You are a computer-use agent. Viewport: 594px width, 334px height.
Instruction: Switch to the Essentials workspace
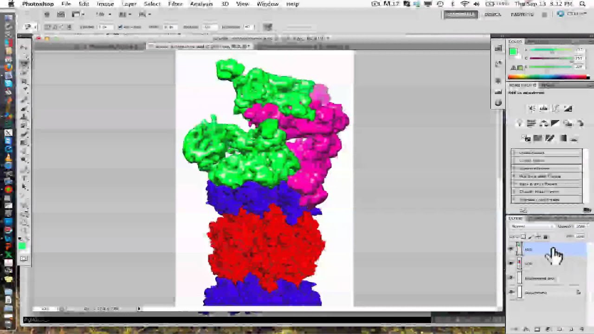pyautogui.click(x=460, y=14)
